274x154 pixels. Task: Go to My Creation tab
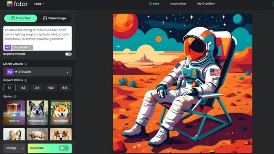pos(206,4)
